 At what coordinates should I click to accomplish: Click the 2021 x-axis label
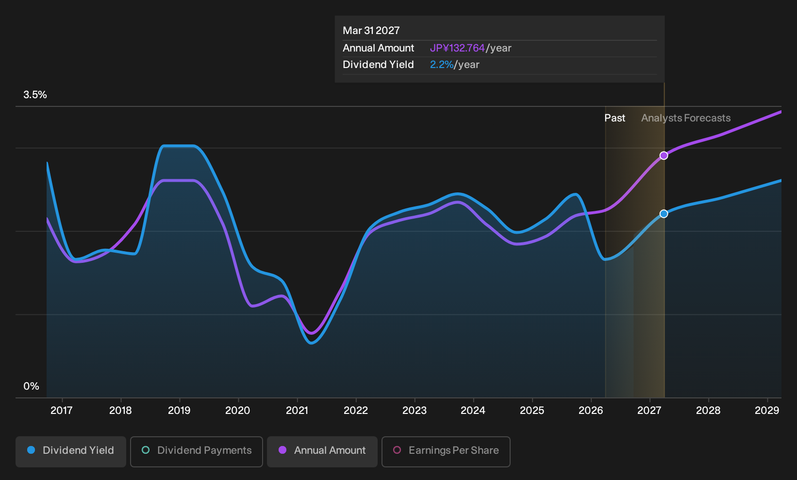point(297,411)
